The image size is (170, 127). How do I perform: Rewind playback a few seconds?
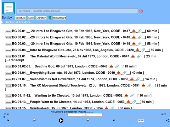pyautogui.click(x=34, y=120)
